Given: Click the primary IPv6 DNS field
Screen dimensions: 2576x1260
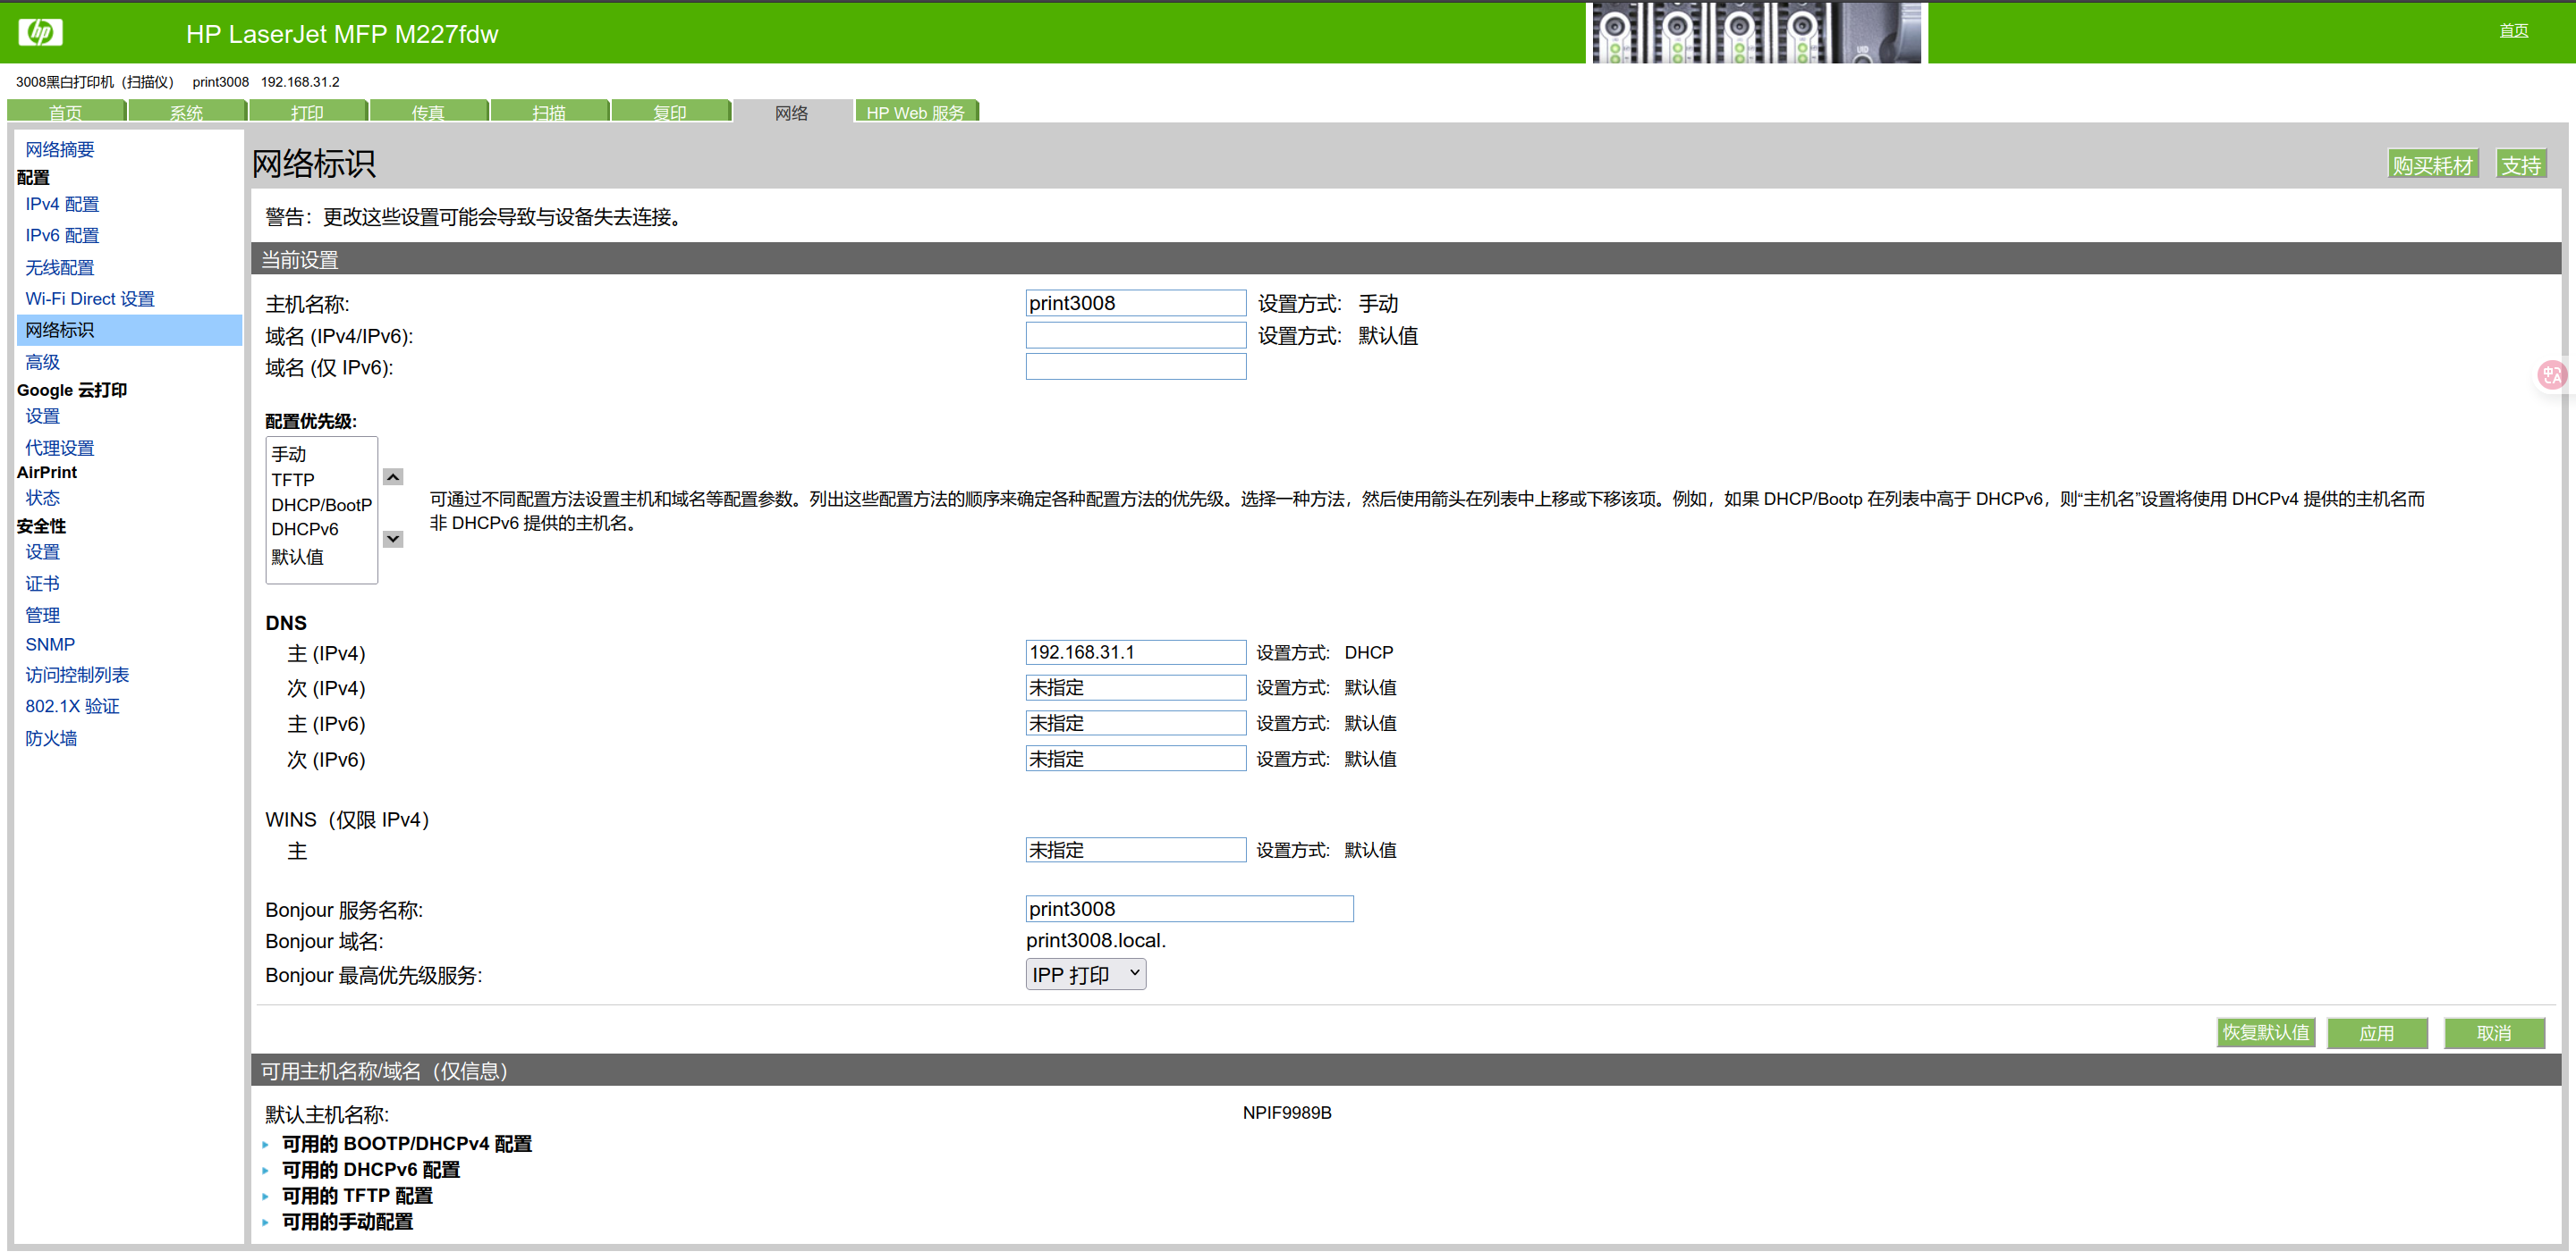Looking at the screenshot, I should click(1136, 722).
